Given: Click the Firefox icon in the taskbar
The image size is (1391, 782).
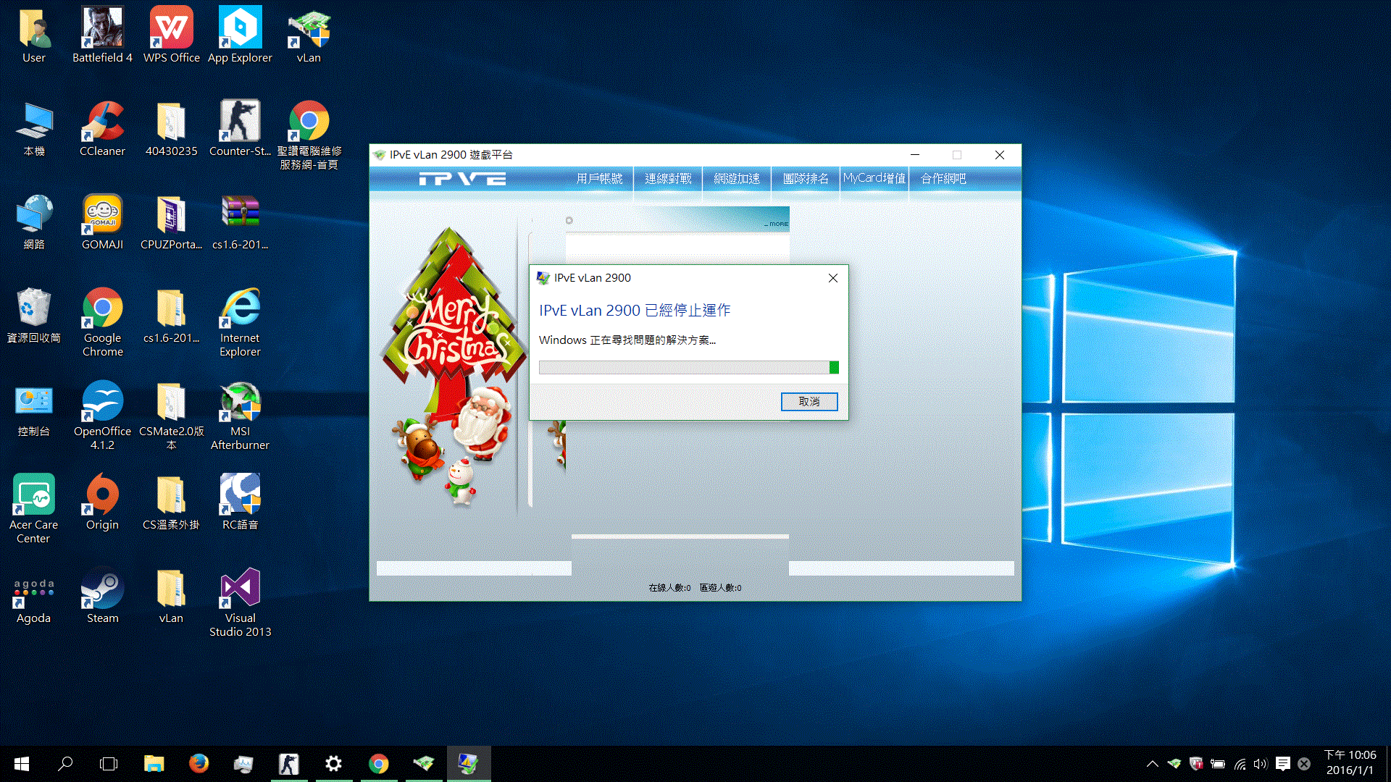Looking at the screenshot, I should click(199, 764).
